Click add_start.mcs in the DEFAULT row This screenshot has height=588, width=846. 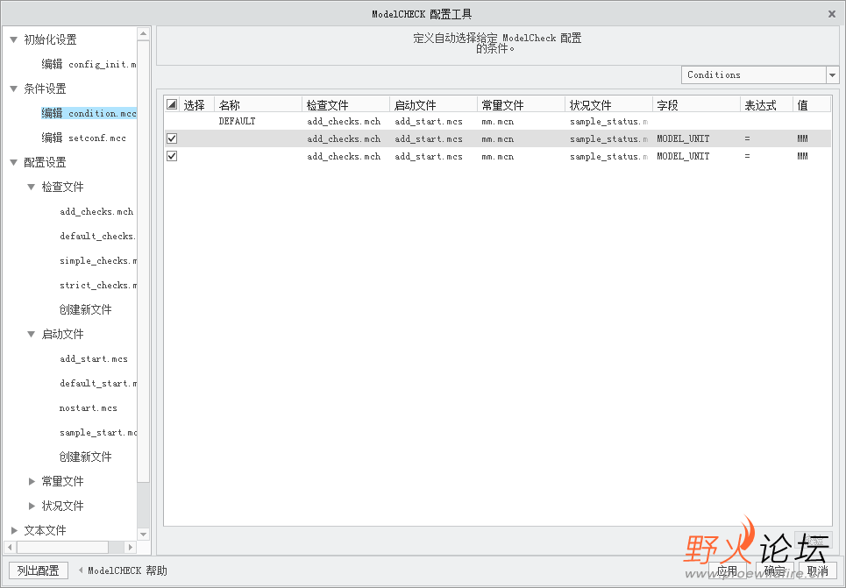(x=429, y=122)
